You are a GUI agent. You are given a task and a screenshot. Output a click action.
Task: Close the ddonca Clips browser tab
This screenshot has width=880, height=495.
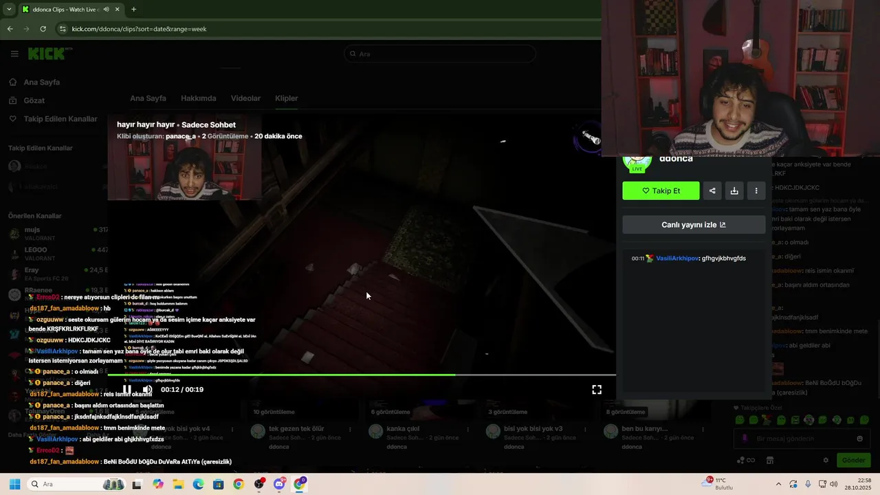(x=117, y=10)
